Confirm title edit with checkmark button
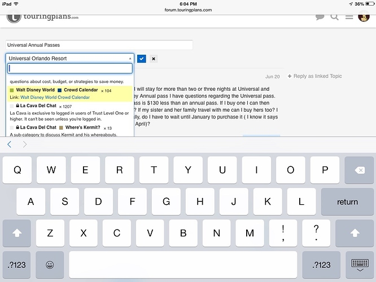Viewport: 376px width, 282px height. (142, 58)
